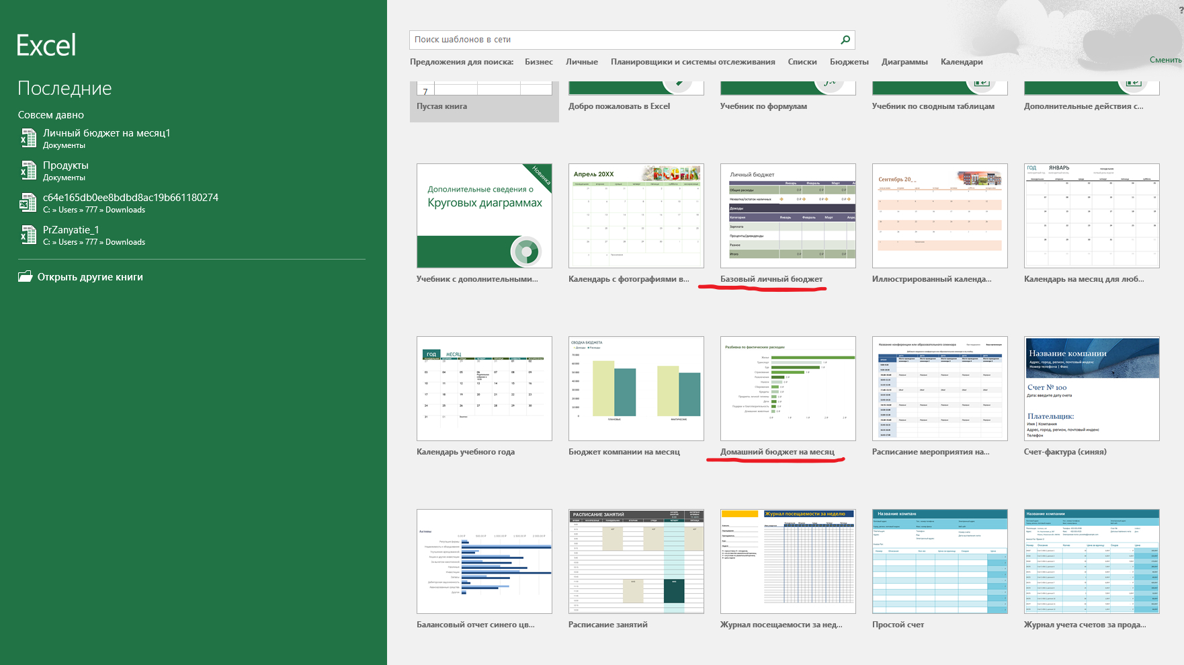Click the Сменить account link

1166,60
